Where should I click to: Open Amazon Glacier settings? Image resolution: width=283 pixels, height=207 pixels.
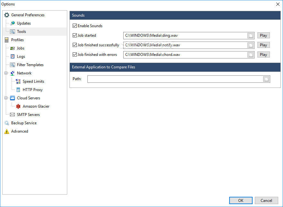(36, 106)
